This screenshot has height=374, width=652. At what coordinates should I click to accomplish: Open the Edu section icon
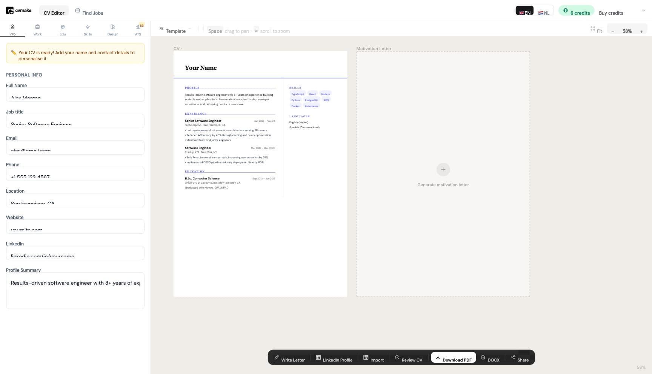pos(62,29)
